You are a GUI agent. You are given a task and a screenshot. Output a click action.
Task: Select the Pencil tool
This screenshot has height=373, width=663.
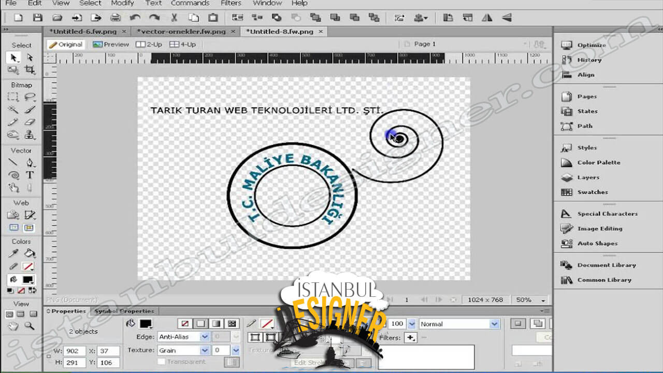tap(13, 123)
